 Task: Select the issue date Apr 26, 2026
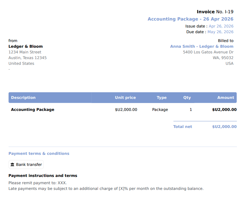221,26
